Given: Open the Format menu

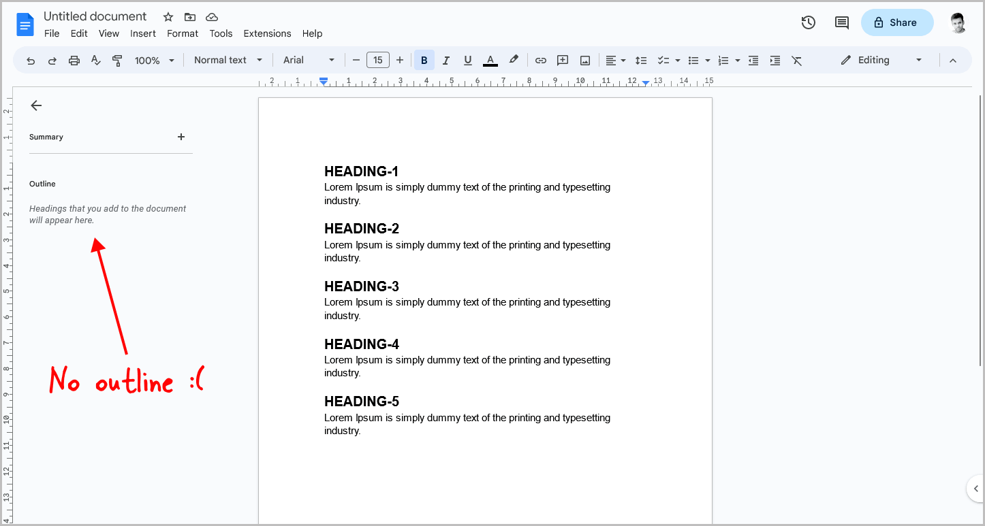Looking at the screenshot, I should [x=183, y=33].
